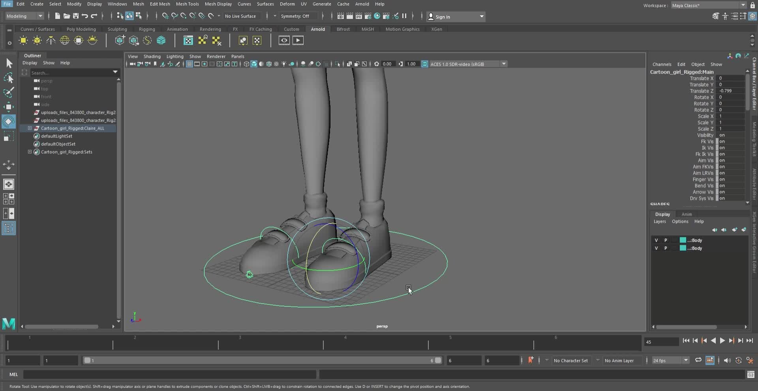
Task: Activate the Scale tool
Action: click(9, 136)
